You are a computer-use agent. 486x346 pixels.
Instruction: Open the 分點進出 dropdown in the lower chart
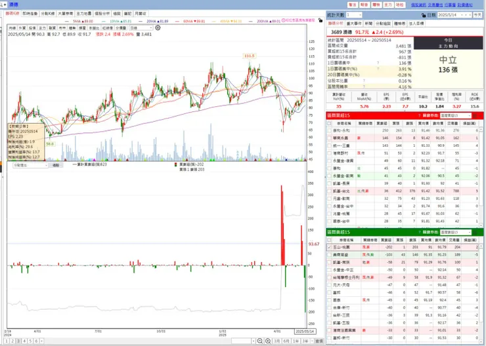coord(30,165)
